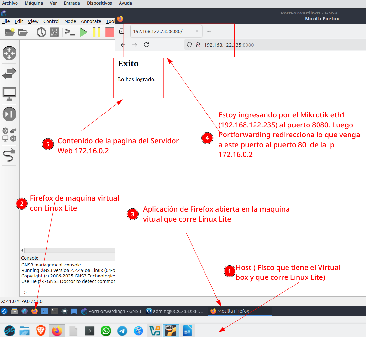Browse switches in the device sidebar
Viewport: 366px width, 337px height.
(x=9, y=73)
